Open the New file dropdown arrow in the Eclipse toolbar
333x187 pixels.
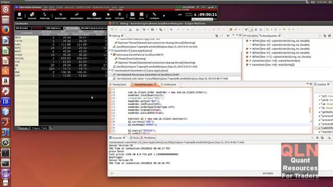(116, 30)
